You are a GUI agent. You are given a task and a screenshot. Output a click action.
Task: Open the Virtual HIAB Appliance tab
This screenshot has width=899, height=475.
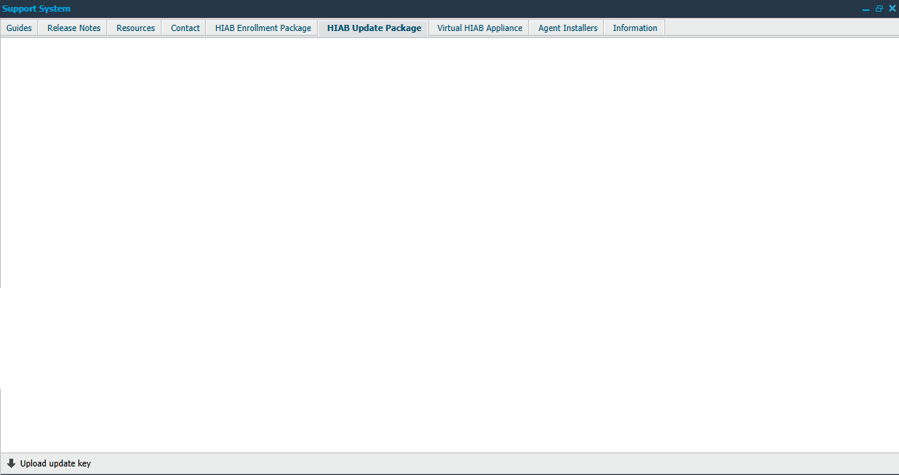pyautogui.click(x=479, y=27)
